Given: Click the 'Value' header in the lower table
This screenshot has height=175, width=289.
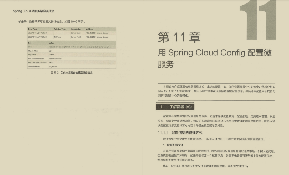Looking at the screenshot, I should [x=51, y=43].
